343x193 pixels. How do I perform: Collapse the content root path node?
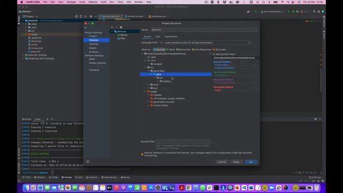(142, 54)
